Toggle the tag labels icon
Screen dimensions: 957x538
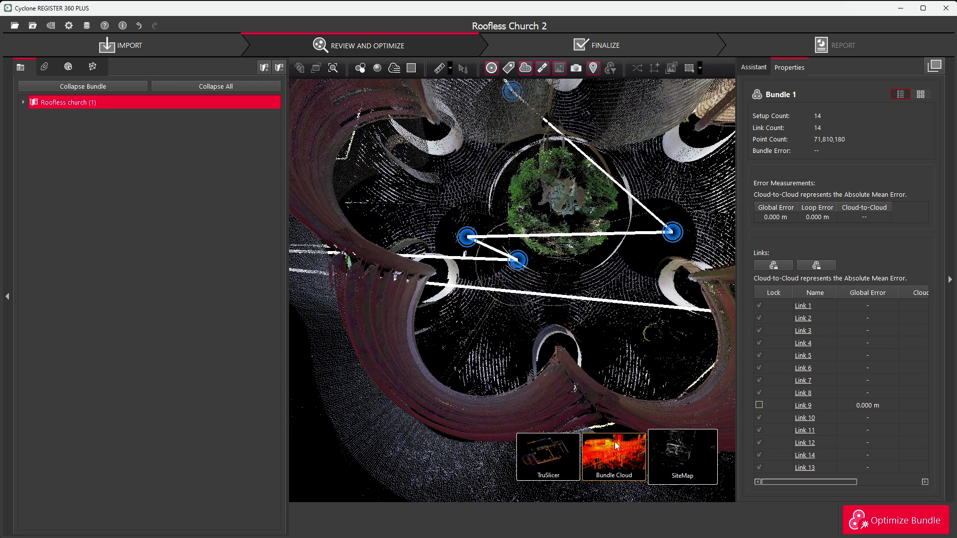[508, 68]
